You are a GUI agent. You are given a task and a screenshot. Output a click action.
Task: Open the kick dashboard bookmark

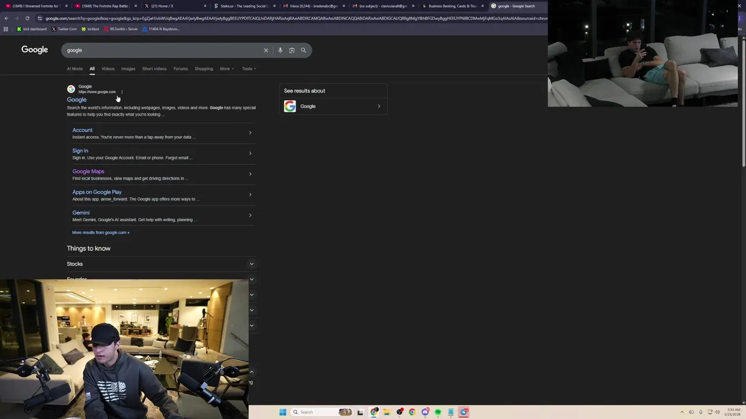32,29
